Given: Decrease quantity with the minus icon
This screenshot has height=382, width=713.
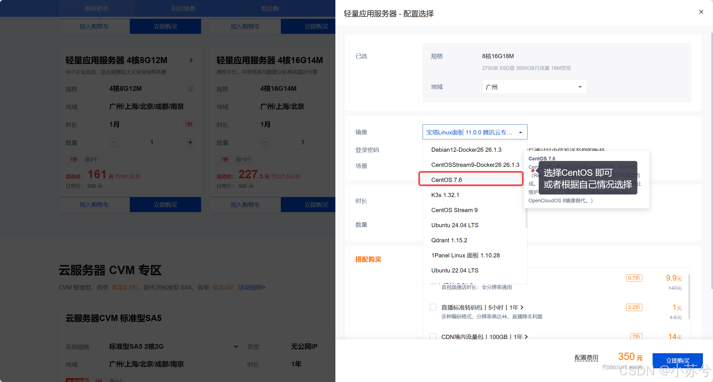Looking at the screenshot, I should [113, 142].
